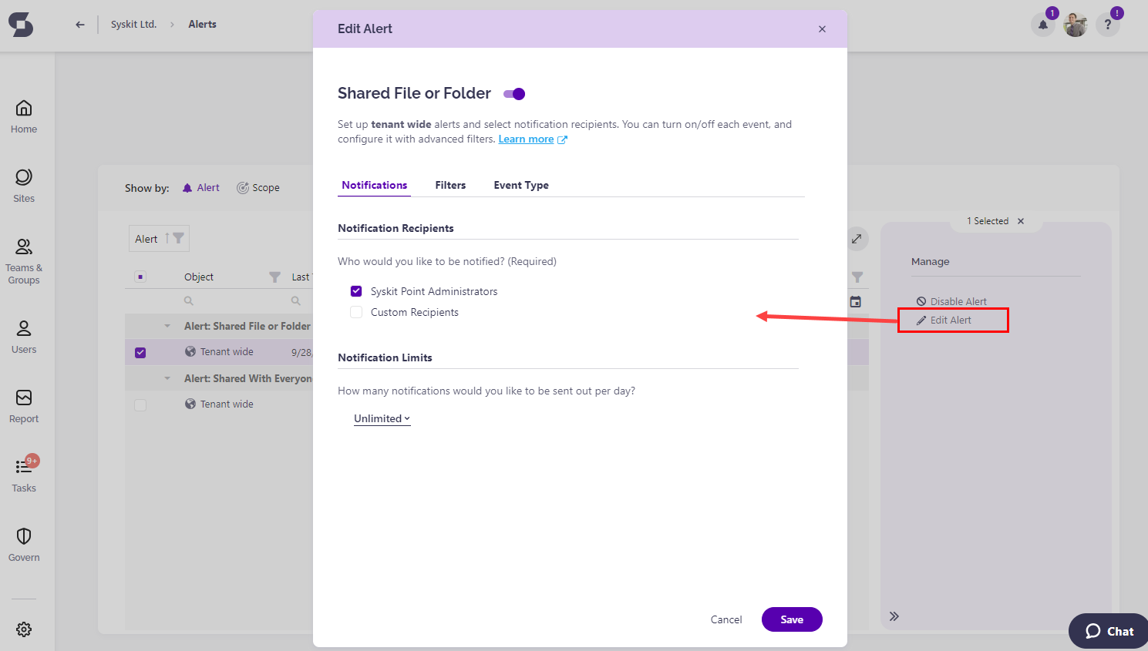Image resolution: width=1148 pixels, height=651 pixels.
Task: Open settings gear in sidebar
Action: (24, 629)
